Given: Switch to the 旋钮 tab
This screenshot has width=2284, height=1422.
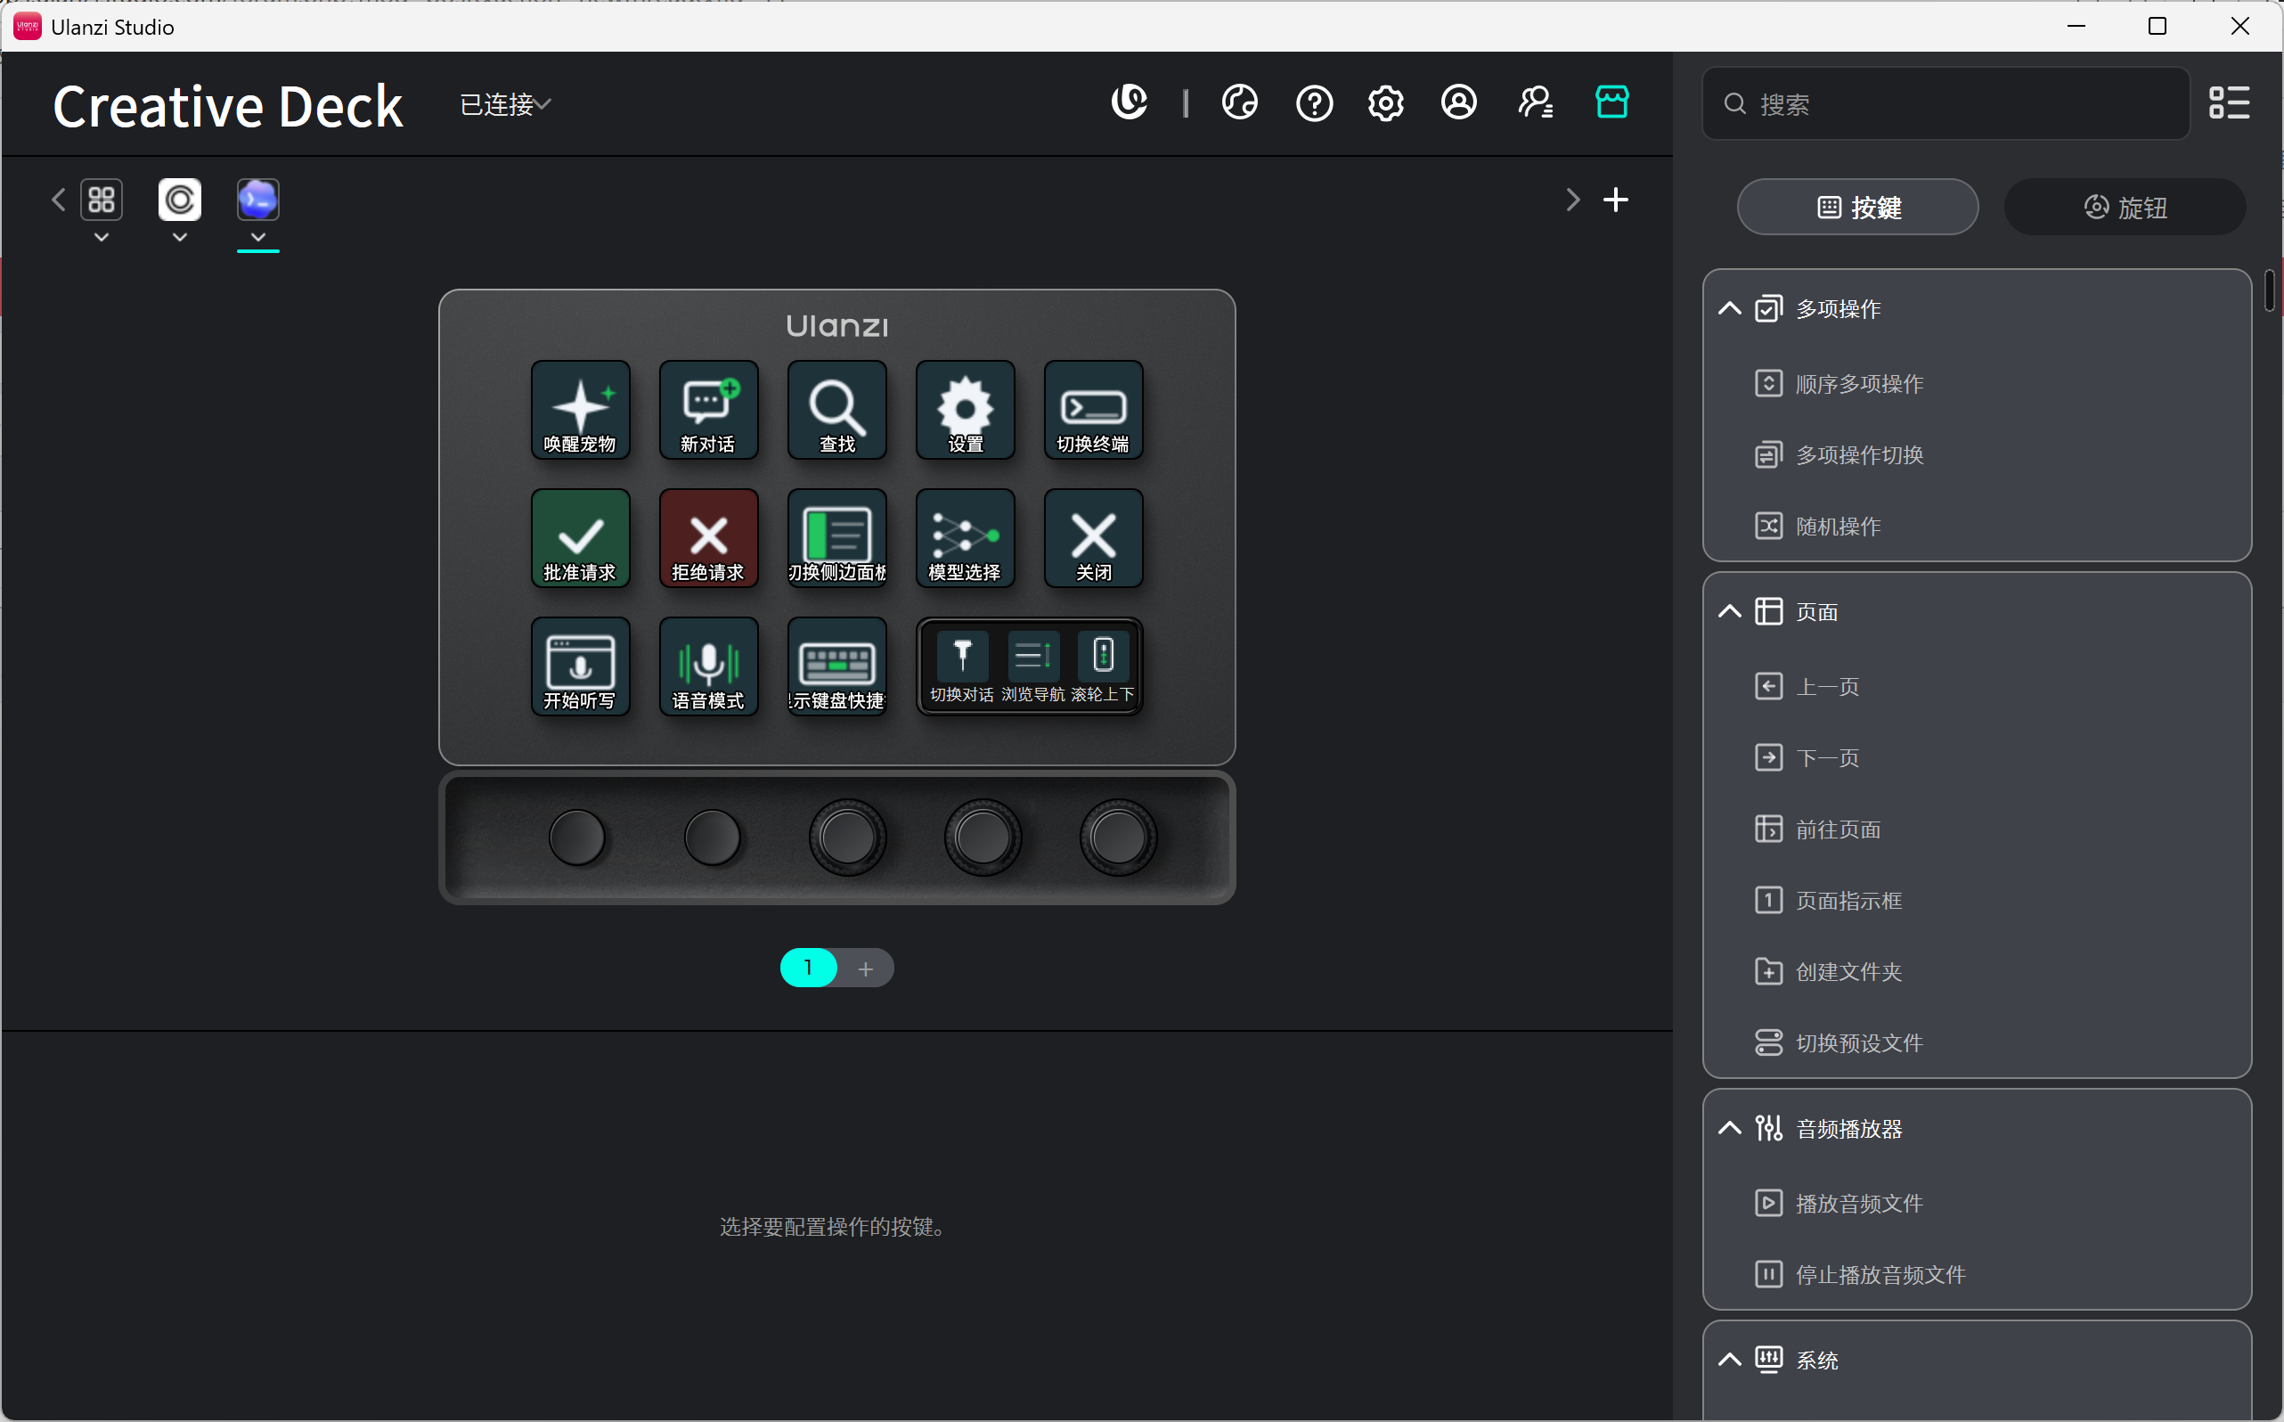Looking at the screenshot, I should [2125, 207].
